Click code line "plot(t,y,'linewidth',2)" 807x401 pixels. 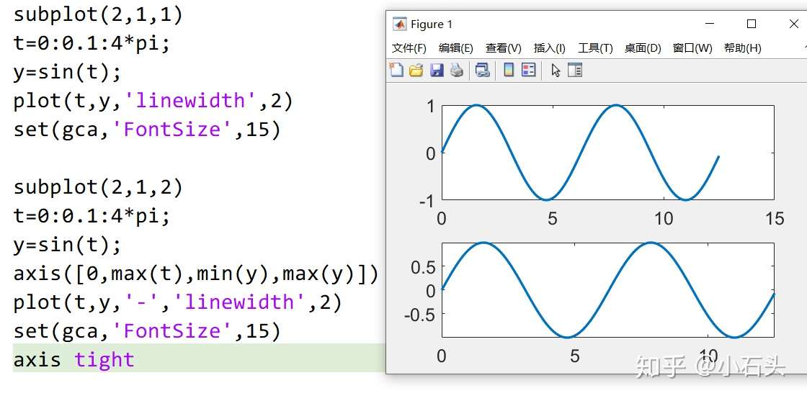[153, 101]
